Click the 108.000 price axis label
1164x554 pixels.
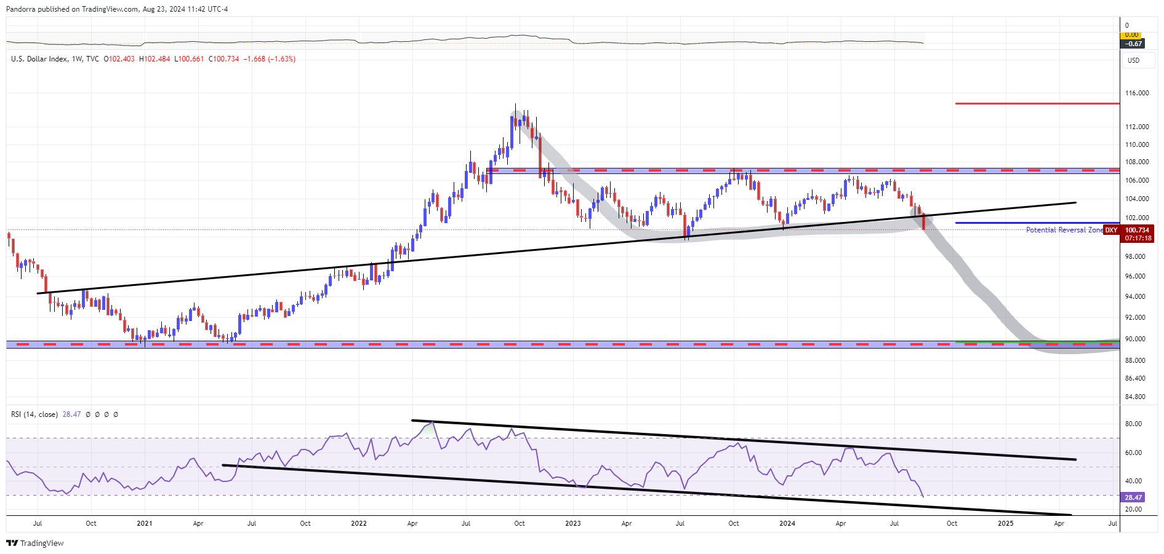pos(1137,162)
